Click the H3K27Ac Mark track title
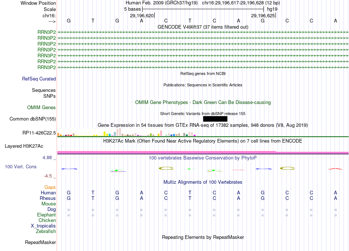The image size is (349, 251). click(203, 141)
